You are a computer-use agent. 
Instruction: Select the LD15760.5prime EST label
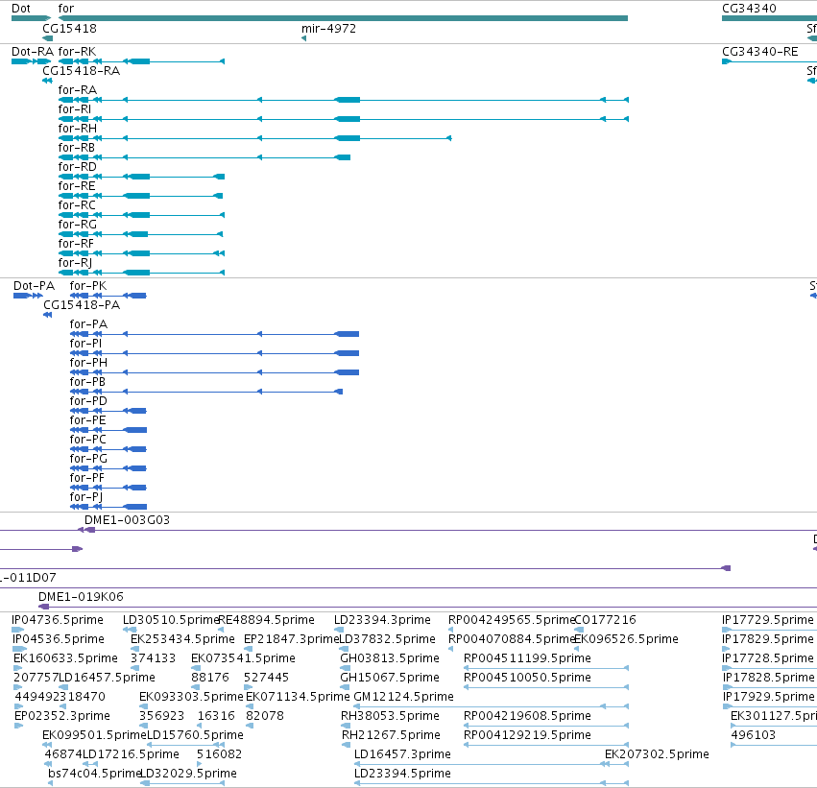[x=196, y=735]
